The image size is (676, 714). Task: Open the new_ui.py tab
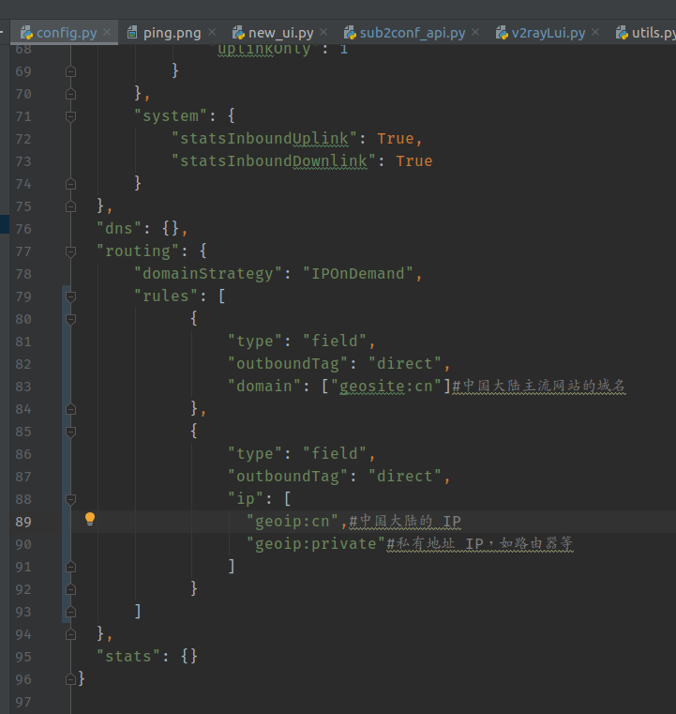[280, 33]
